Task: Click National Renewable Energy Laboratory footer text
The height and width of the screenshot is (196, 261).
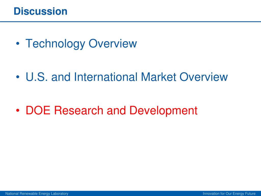Action: pyautogui.click(x=37, y=194)
